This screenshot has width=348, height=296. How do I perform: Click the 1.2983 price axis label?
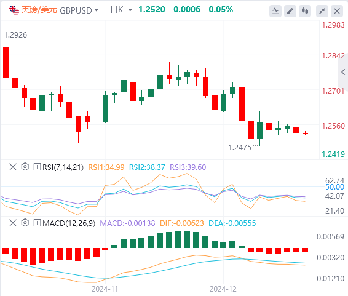pos(333,25)
